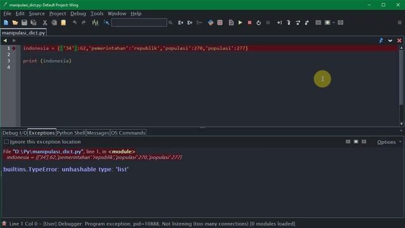The height and width of the screenshot is (228, 405).
Task: Open the Help menu
Action: click(136, 13)
